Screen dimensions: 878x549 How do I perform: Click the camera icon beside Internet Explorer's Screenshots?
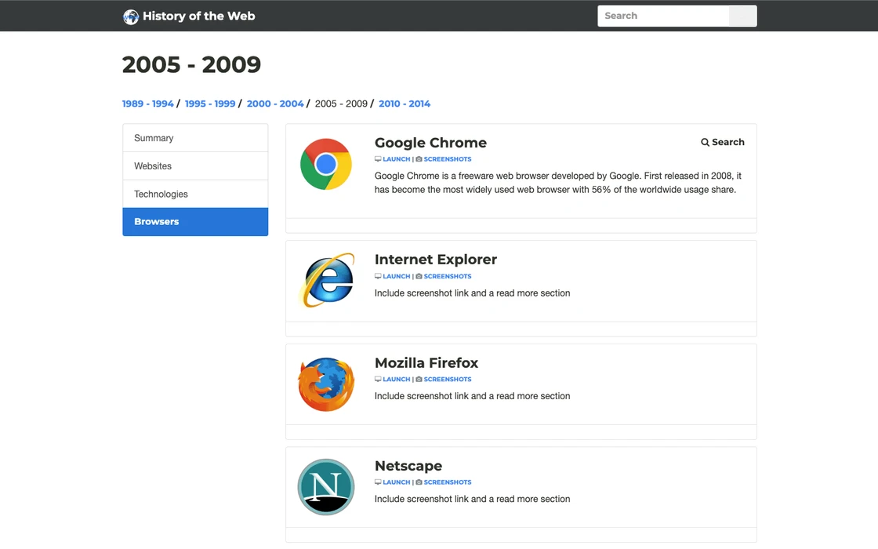[x=419, y=276]
